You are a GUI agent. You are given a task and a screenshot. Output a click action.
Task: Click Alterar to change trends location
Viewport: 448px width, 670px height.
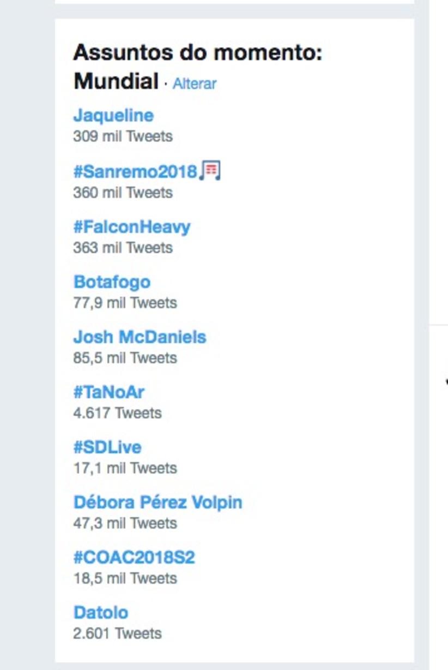pos(195,83)
